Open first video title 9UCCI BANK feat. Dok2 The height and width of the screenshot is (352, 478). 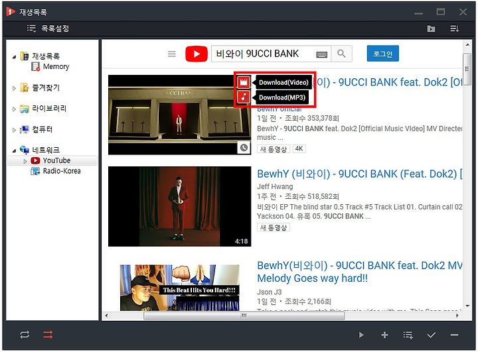coord(389,82)
